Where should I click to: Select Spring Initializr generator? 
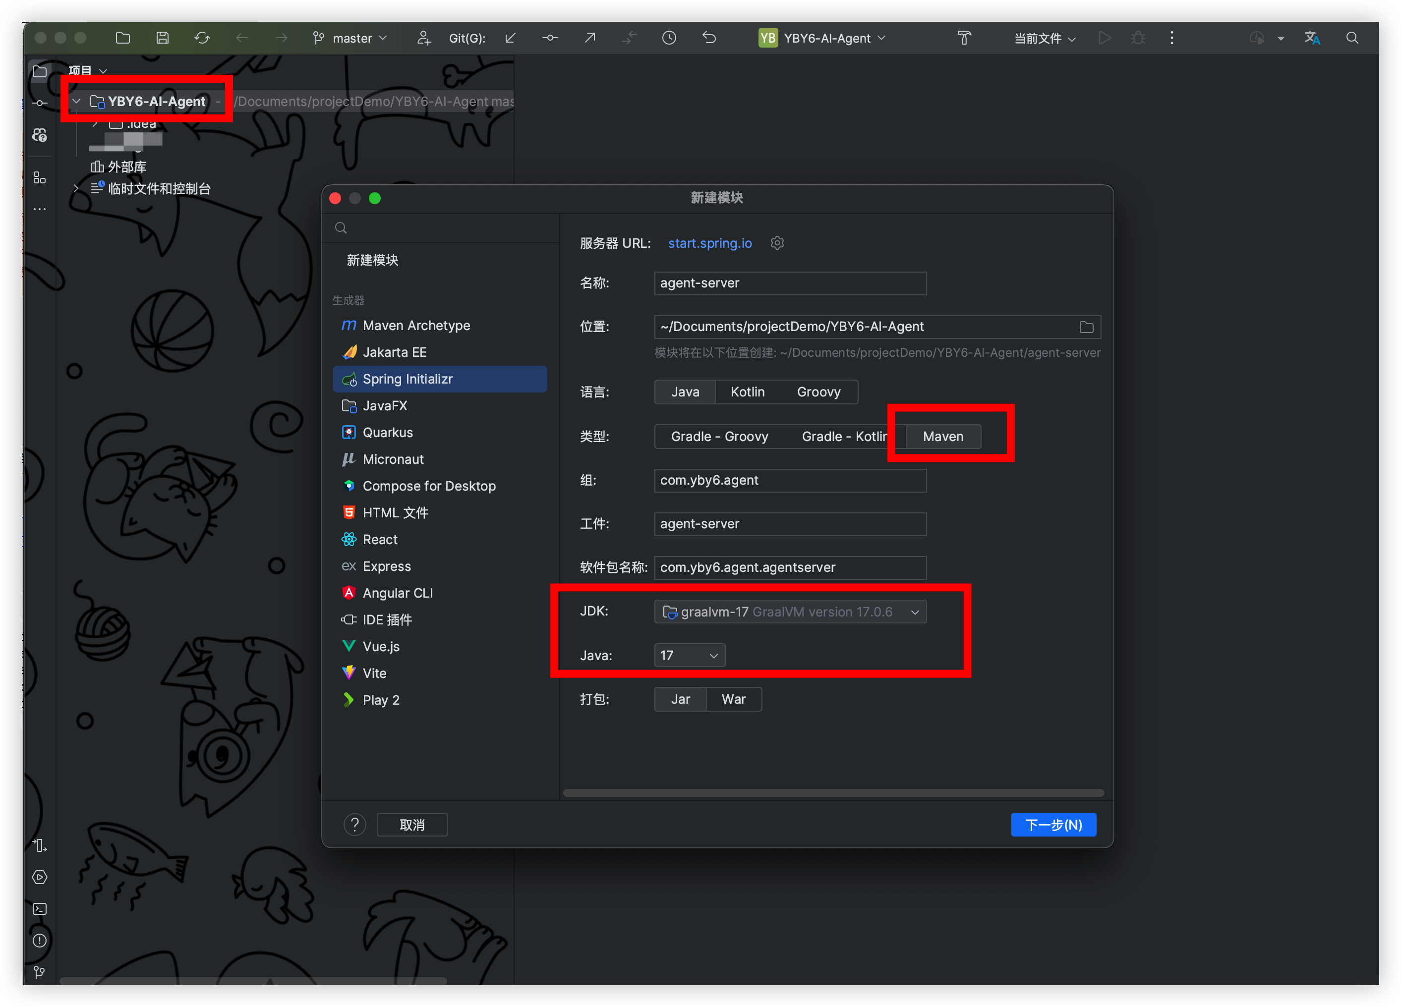point(440,379)
